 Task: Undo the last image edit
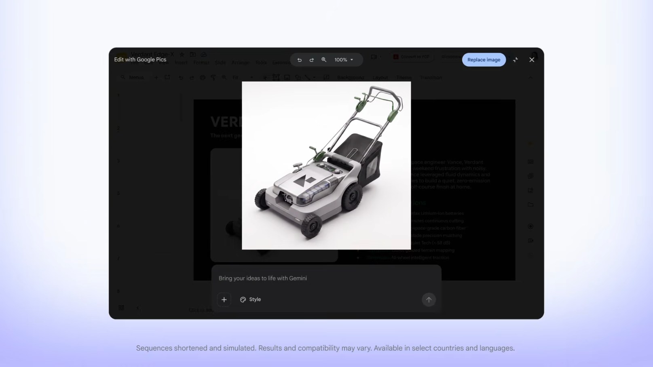(x=300, y=60)
